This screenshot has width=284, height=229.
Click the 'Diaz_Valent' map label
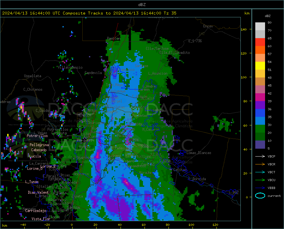click(x=38, y=192)
